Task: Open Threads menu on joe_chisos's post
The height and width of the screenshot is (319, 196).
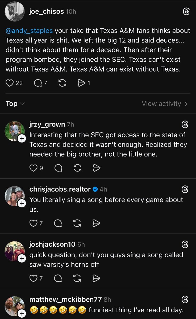Action: pos(186,12)
